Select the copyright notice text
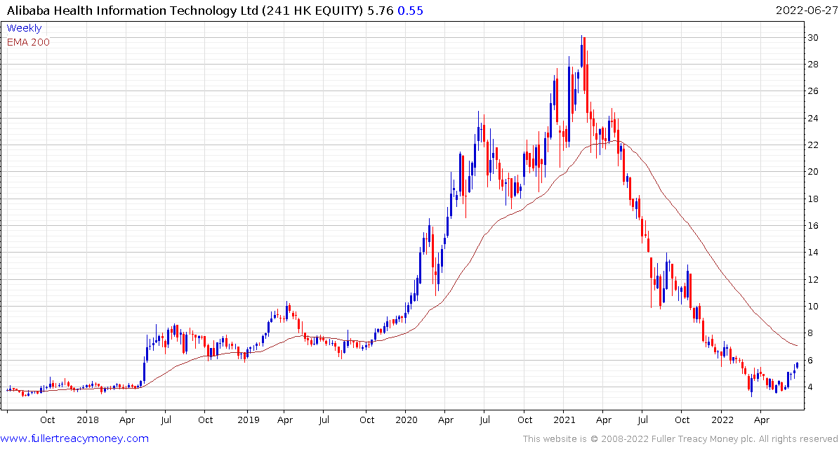The height and width of the screenshot is (449, 839). point(680,439)
